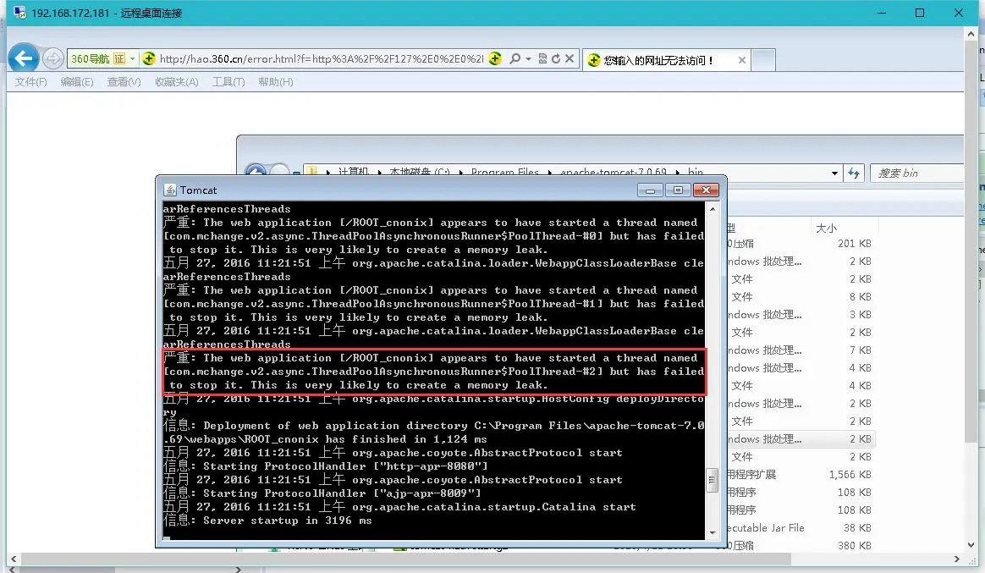Screen dimensions: 985x573
Task: Maximize the Tomcat console window
Action: (x=678, y=190)
